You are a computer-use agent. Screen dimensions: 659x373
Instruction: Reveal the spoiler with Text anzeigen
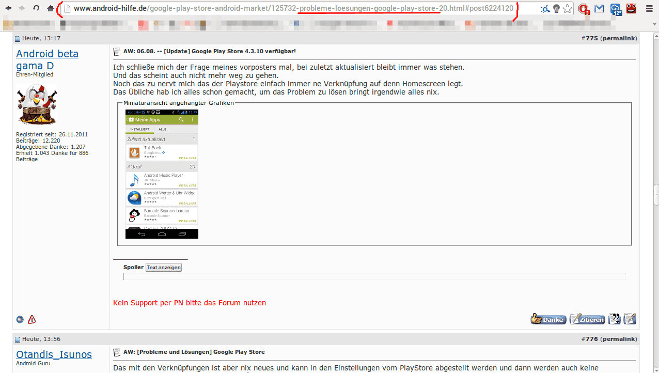coord(163,268)
